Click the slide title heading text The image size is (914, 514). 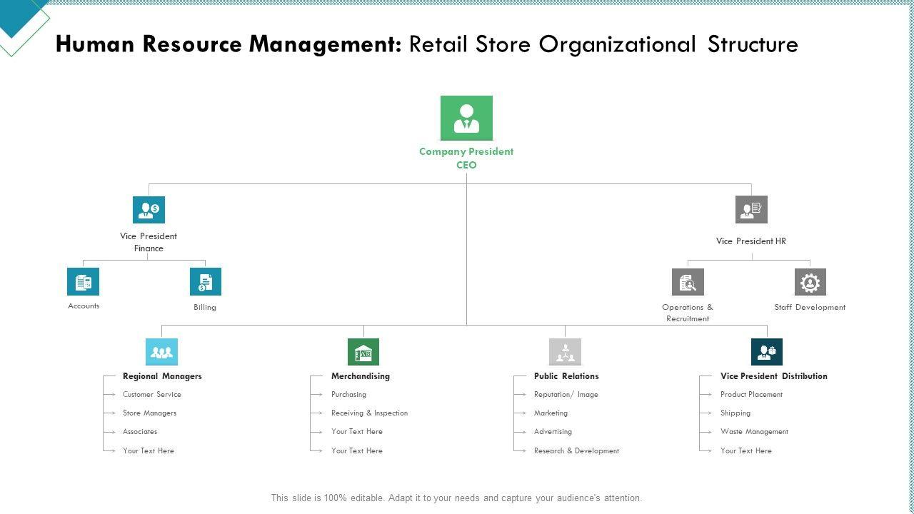[426, 44]
